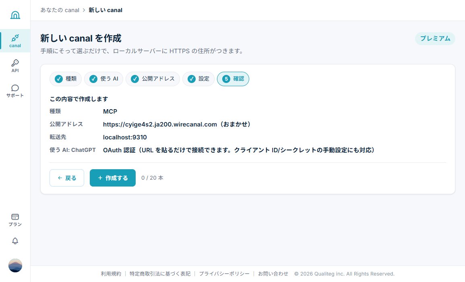
Task: Open the プライバシーポリシー footer link
Action: click(x=224, y=274)
